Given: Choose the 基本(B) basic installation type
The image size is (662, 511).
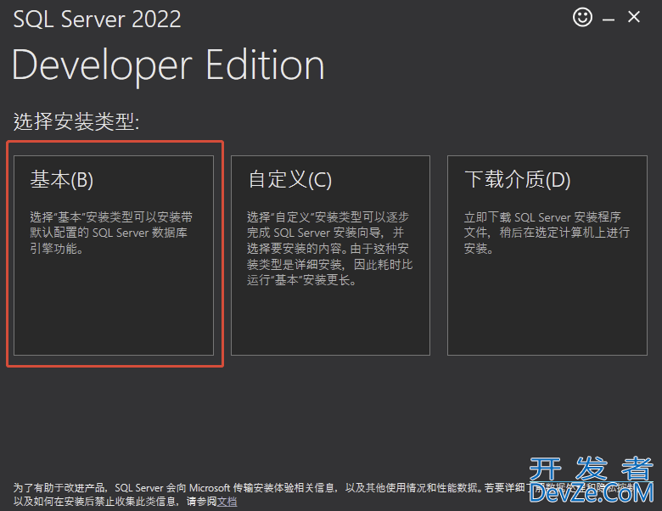Looking at the screenshot, I should [x=114, y=255].
